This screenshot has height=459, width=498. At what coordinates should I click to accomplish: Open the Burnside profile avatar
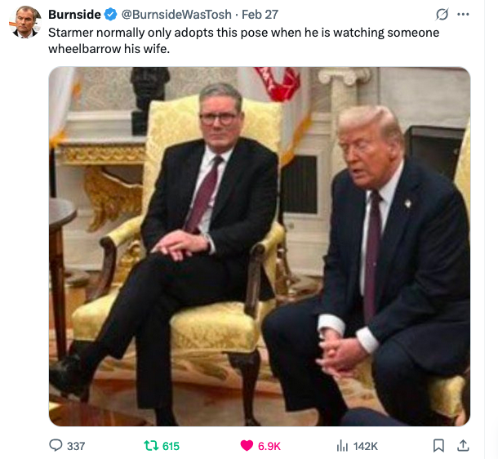(x=24, y=21)
